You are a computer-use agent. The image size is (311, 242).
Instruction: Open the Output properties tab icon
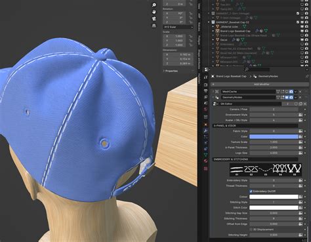pos(205,91)
